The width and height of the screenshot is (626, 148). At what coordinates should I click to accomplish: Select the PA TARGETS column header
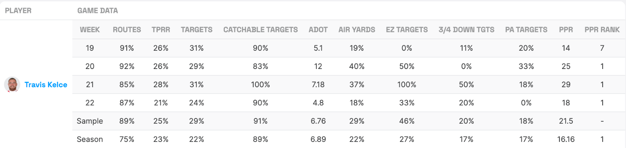click(526, 30)
